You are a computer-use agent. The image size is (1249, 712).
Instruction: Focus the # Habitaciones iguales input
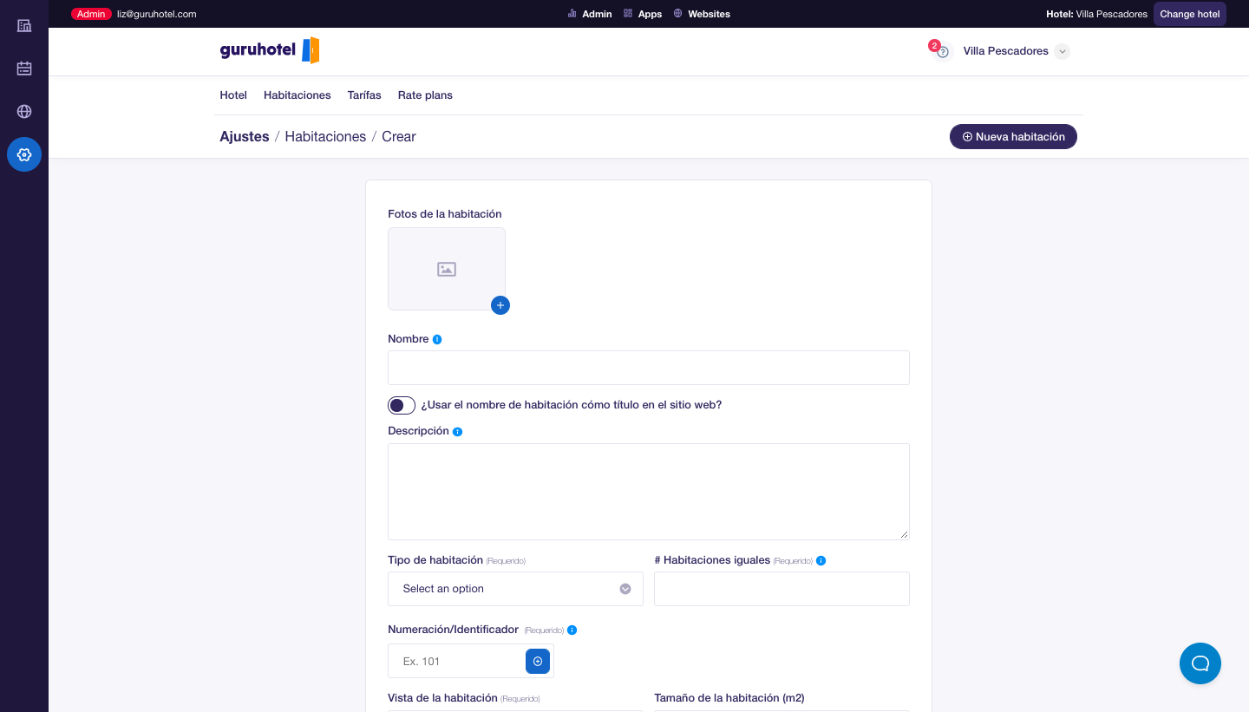click(x=781, y=589)
